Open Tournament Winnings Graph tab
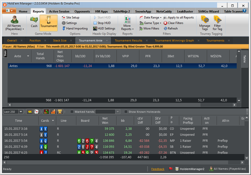251x175 pixels. pyautogui.click(x=174, y=40)
